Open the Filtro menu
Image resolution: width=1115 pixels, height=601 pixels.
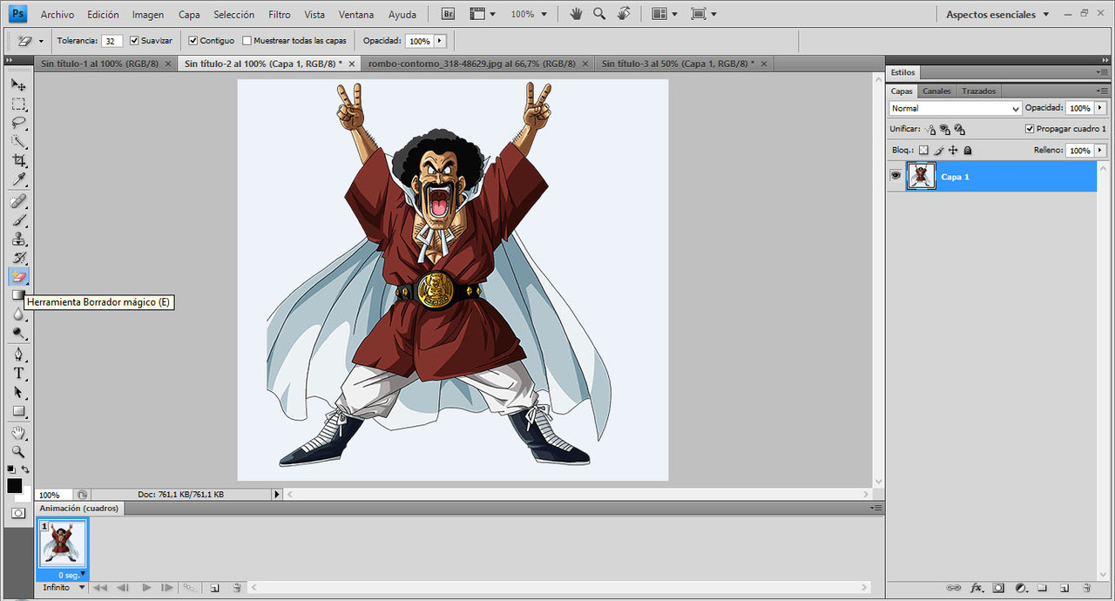click(280, 15)
